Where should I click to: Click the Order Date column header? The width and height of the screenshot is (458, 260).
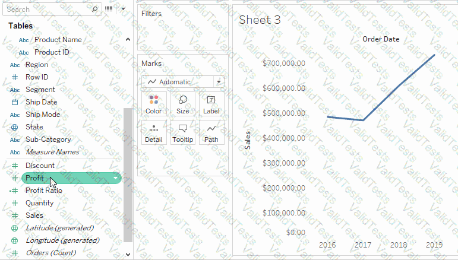point(381,39)
